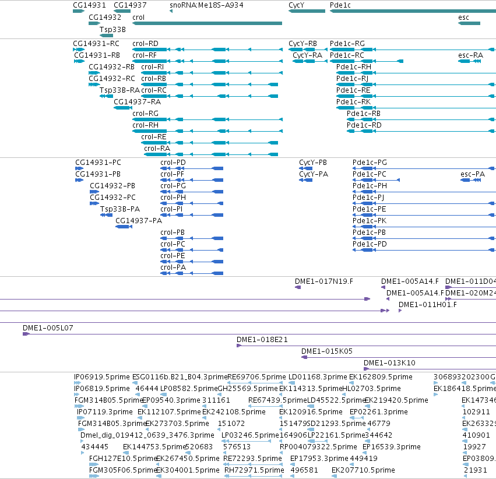Click the crol gene span bar
The height and width of the screenshot is (479, 496).
point(207,23)
